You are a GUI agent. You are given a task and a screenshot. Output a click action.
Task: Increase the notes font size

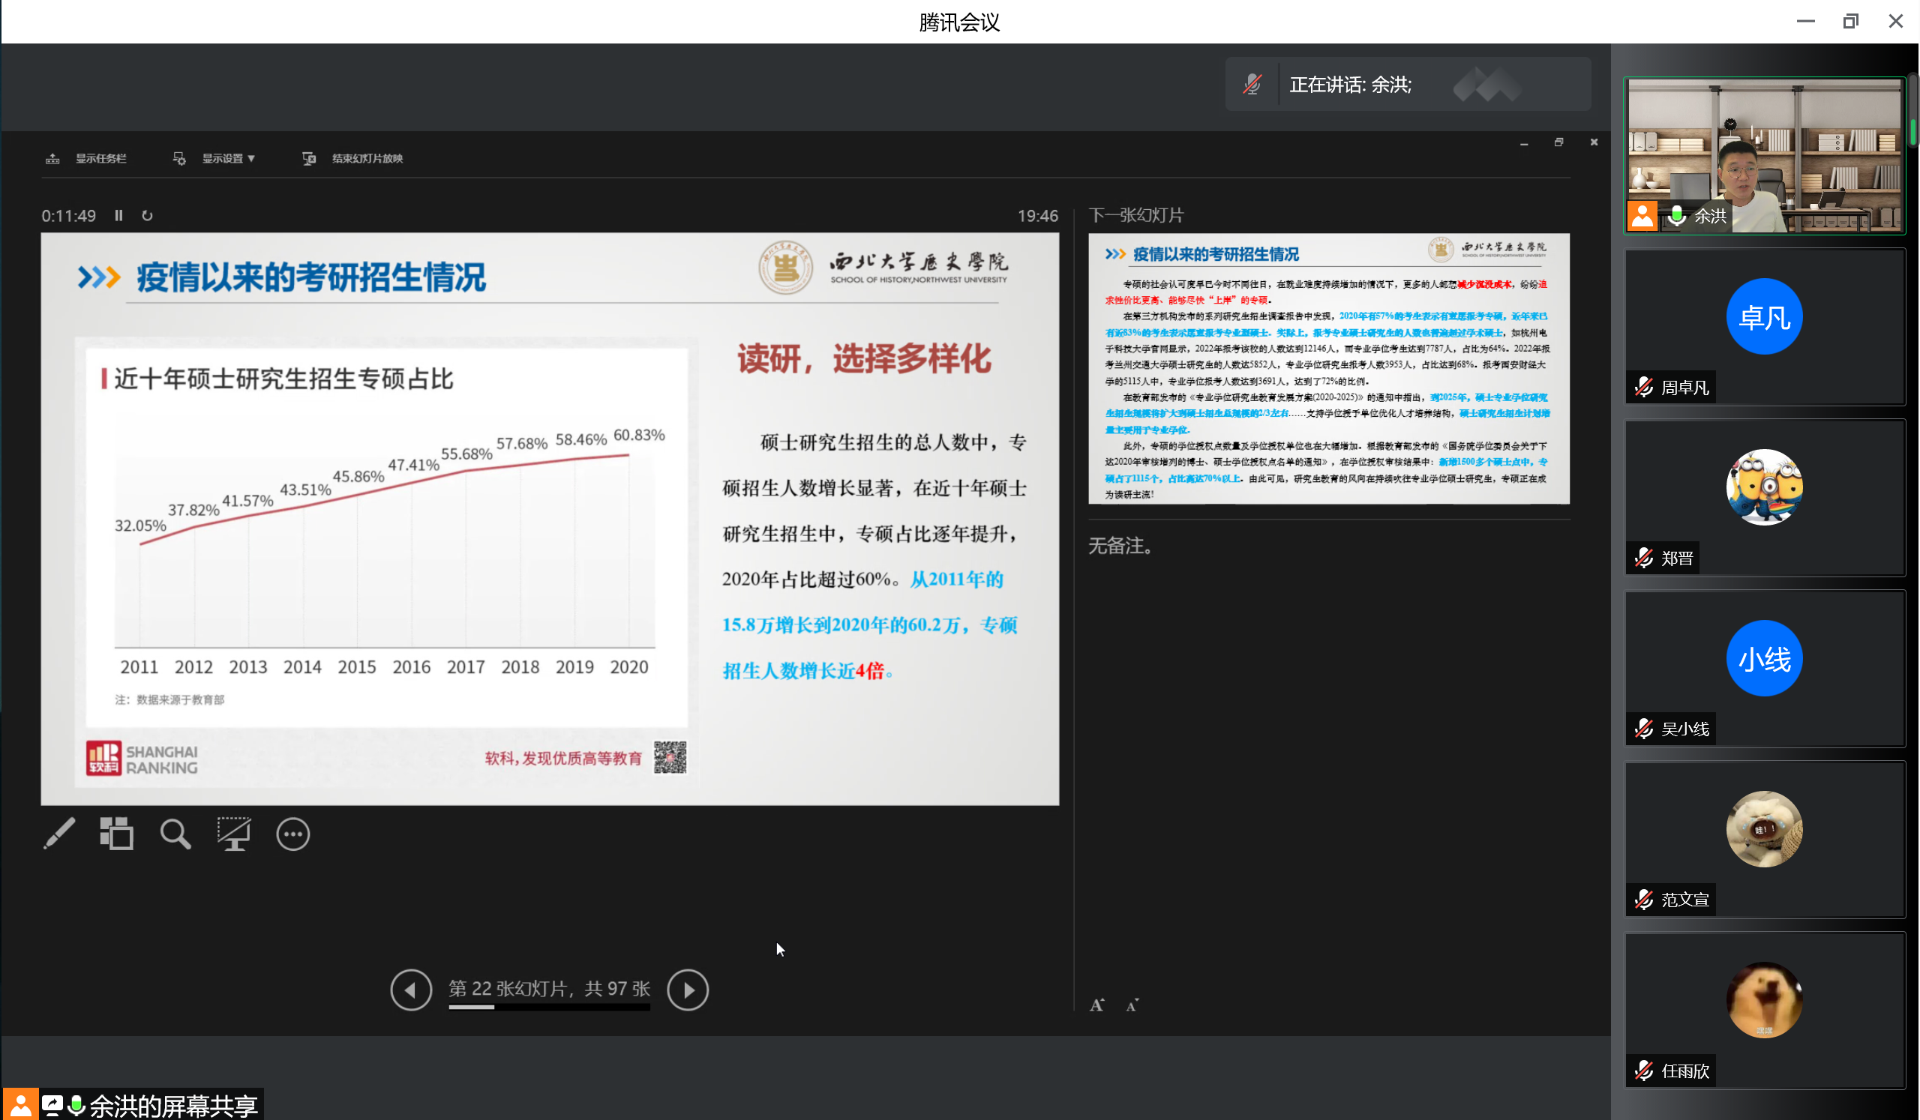[1096, 1005]
